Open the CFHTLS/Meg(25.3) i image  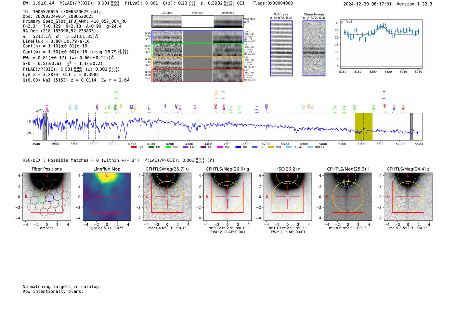point(348,197)
